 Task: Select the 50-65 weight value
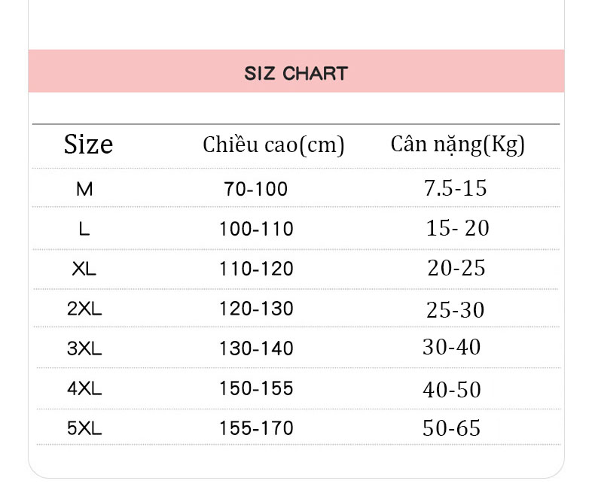[x=452, y=428]
